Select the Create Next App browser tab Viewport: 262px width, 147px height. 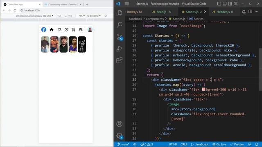[22, 4]
